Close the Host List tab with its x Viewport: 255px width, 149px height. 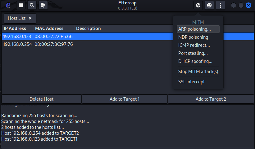coord(30,18)
